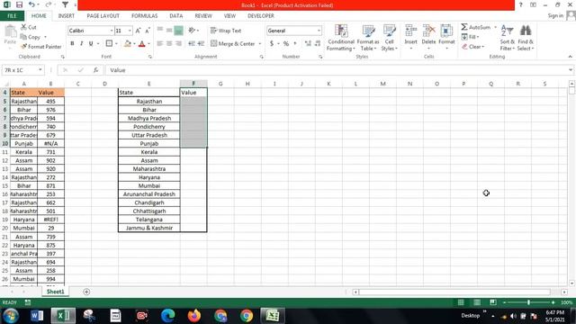Image resolution: width=576 pixels, height=324 pixels.
Task: Switch to the DATA tab
Action: coord(176,16)
